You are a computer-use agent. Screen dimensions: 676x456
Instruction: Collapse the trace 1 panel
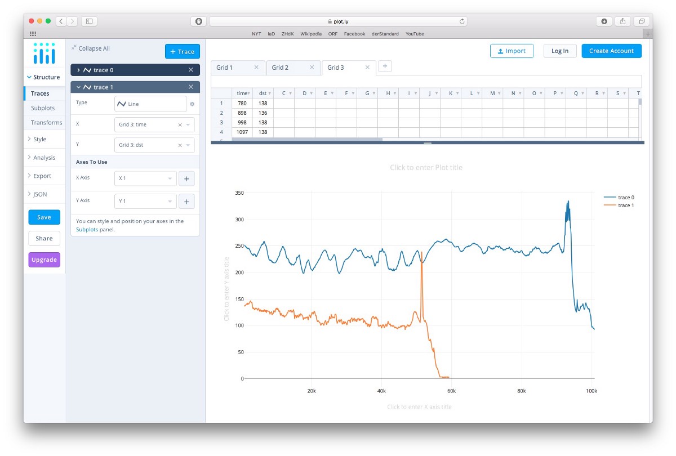(x=78, y=87)
